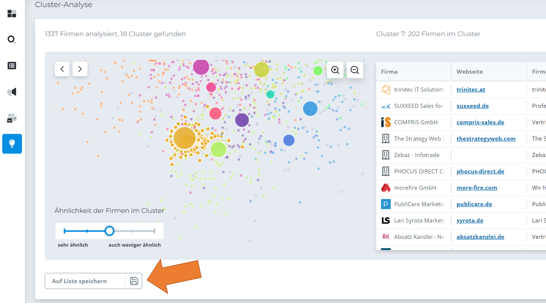Image resolution: width=546 pixels, height=304 pixels.
Task: Select the dark purple cluster bubble
Action: click(242, 120)
